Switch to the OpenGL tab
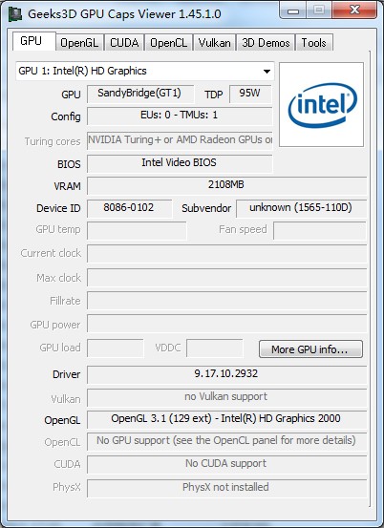The width and height of the screenshot is (384, 528). [x=79, y=43]
